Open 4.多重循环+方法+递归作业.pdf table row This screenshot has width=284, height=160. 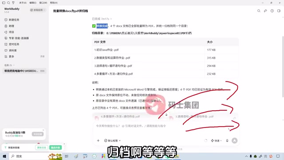[114, 74]
